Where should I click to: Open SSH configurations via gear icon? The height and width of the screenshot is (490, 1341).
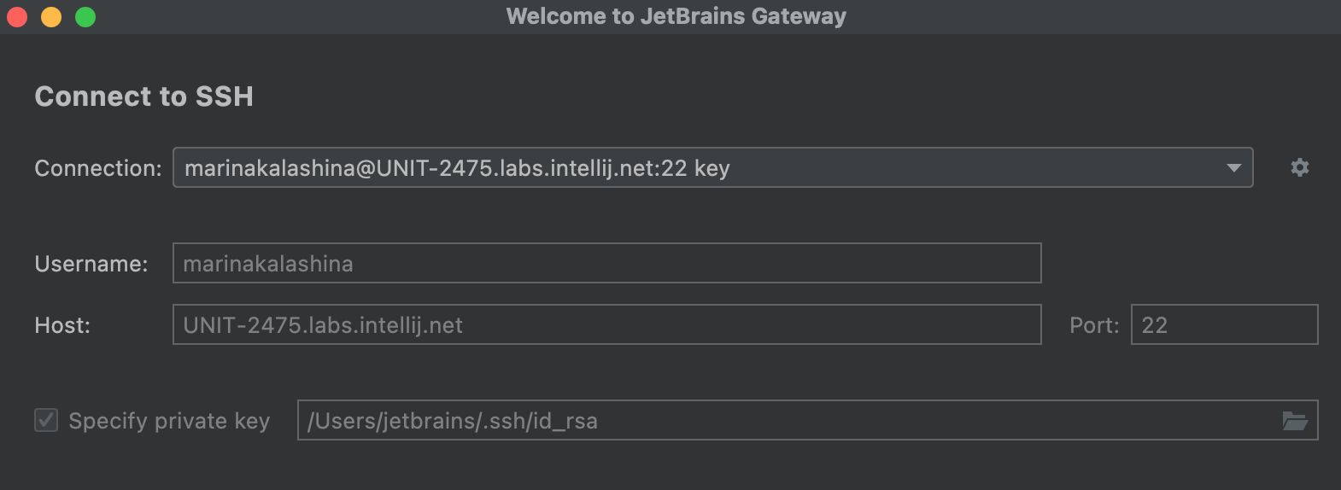point(1299,167)
